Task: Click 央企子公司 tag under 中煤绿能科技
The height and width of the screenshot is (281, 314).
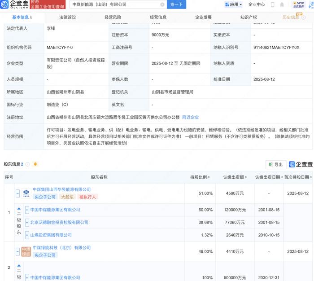Action: pos(45,255)
